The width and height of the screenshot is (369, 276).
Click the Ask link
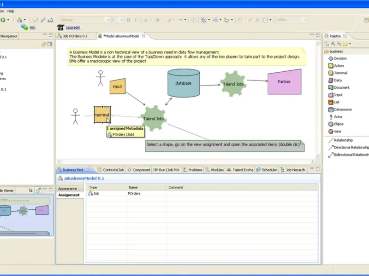pyautogui.click(x=32, y=28)
